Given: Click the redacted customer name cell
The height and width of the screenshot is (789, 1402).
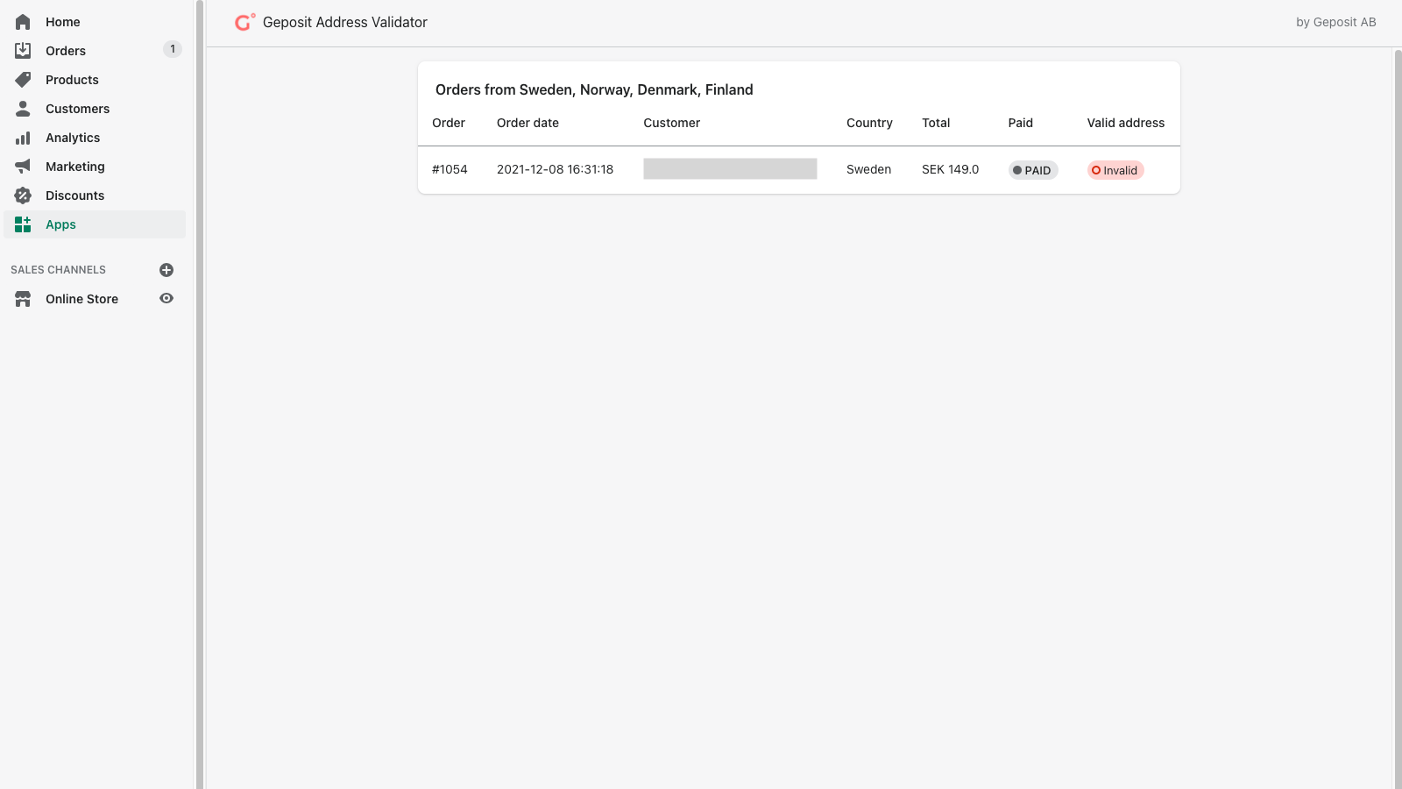Looking at the screenshot, I should coord(730,169).
